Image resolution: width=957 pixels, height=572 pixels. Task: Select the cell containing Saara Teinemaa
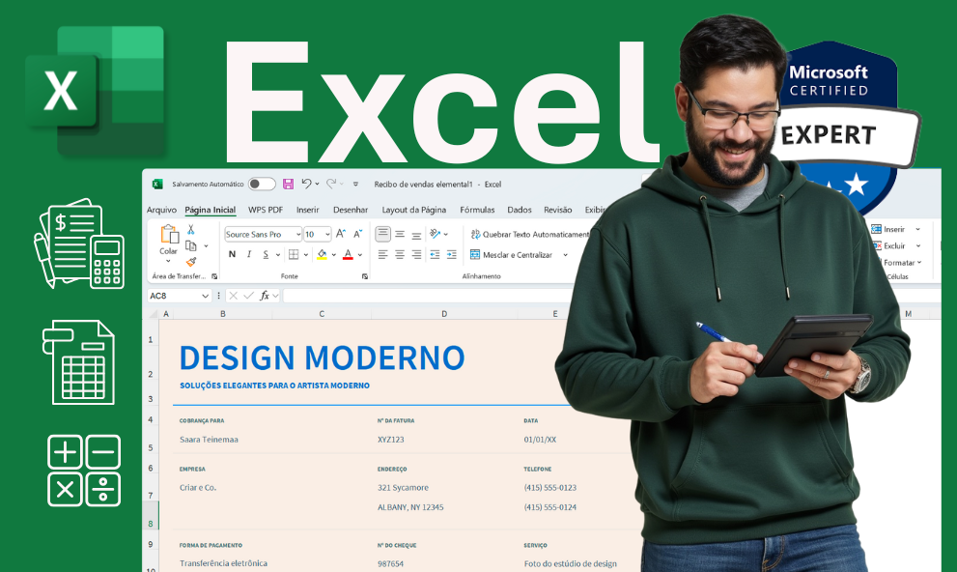209,440
